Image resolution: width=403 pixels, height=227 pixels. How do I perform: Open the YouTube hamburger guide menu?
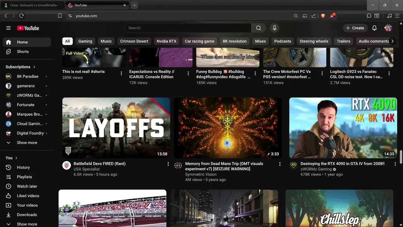click(9, 28)
